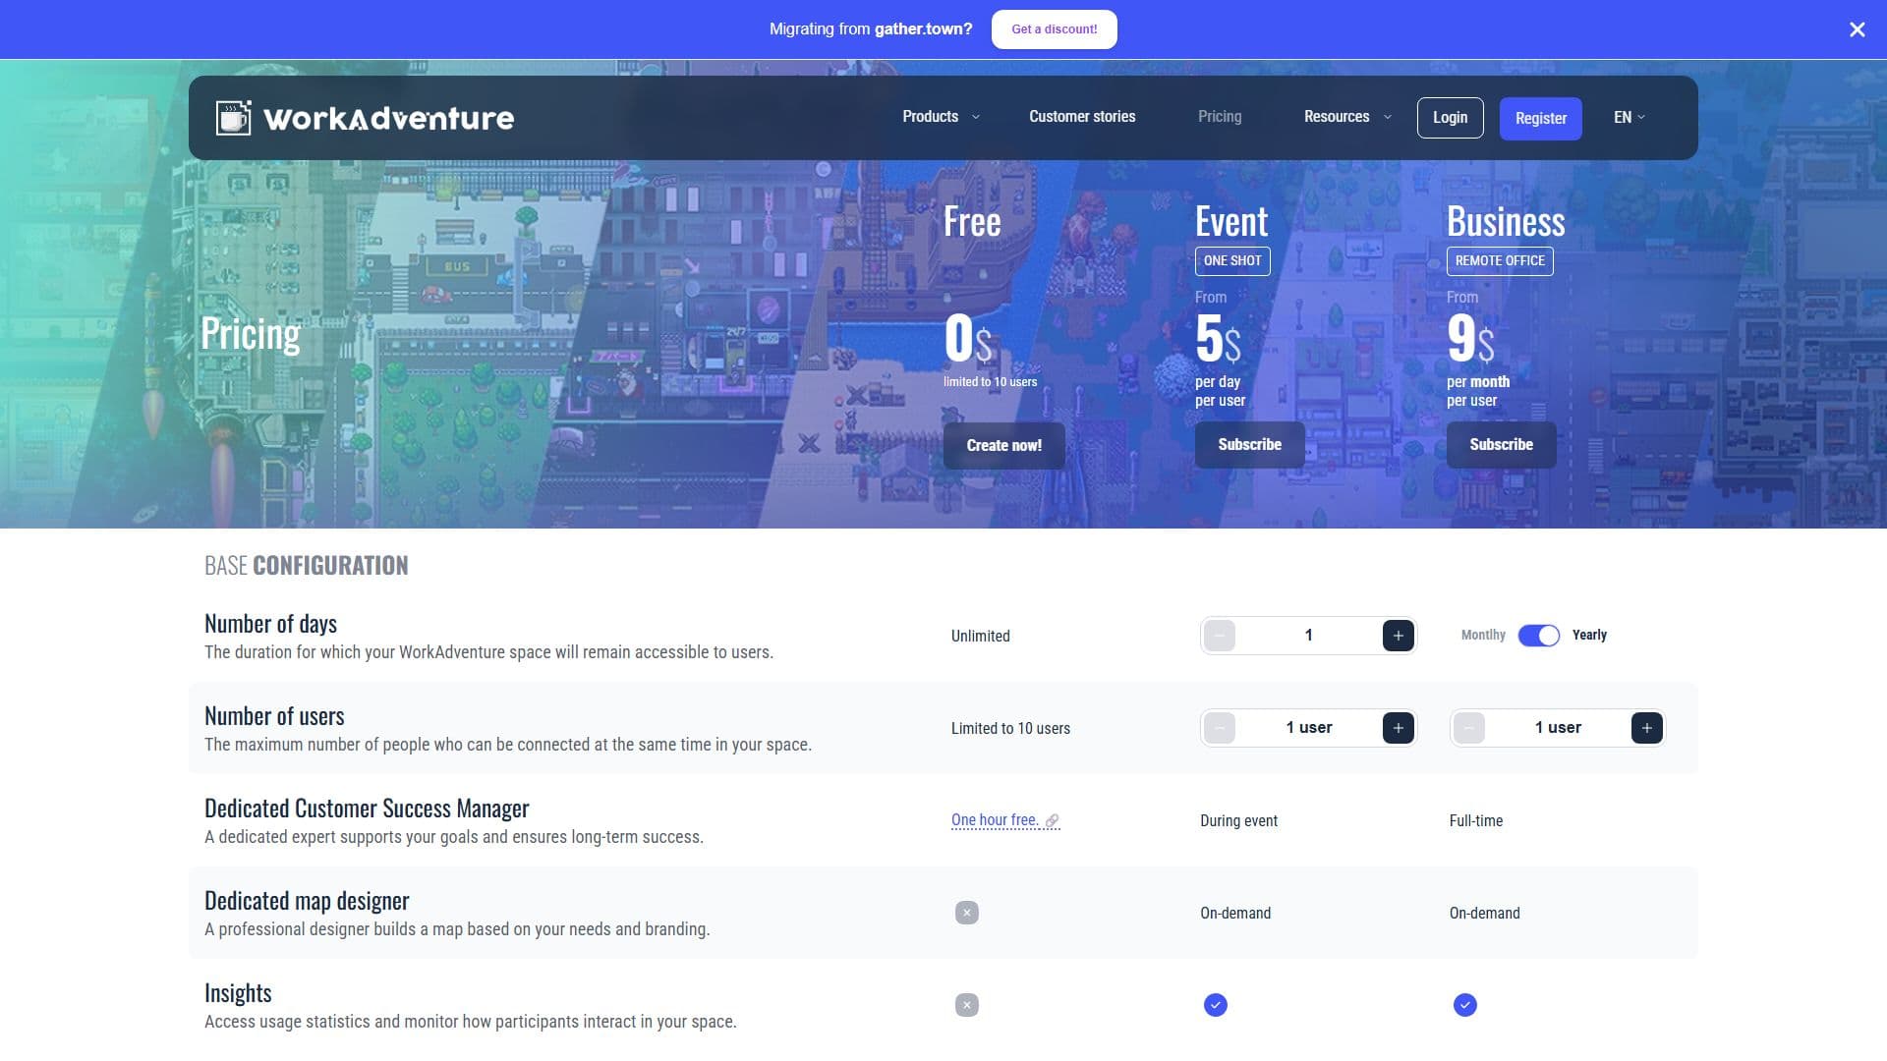Toggle the Monthly/Yearly billing switch
Viewport: 1887px width, 1061px height.
tap(1538, 636)
